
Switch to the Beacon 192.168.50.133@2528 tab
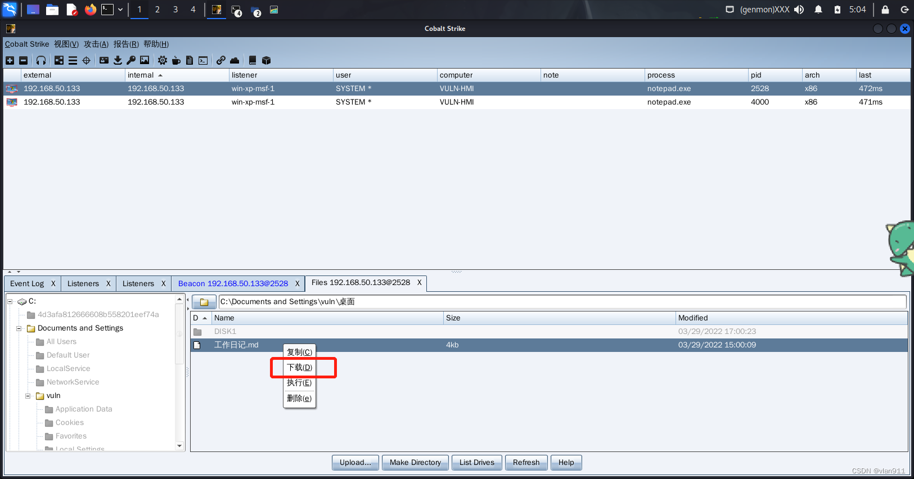click(233, 283)
